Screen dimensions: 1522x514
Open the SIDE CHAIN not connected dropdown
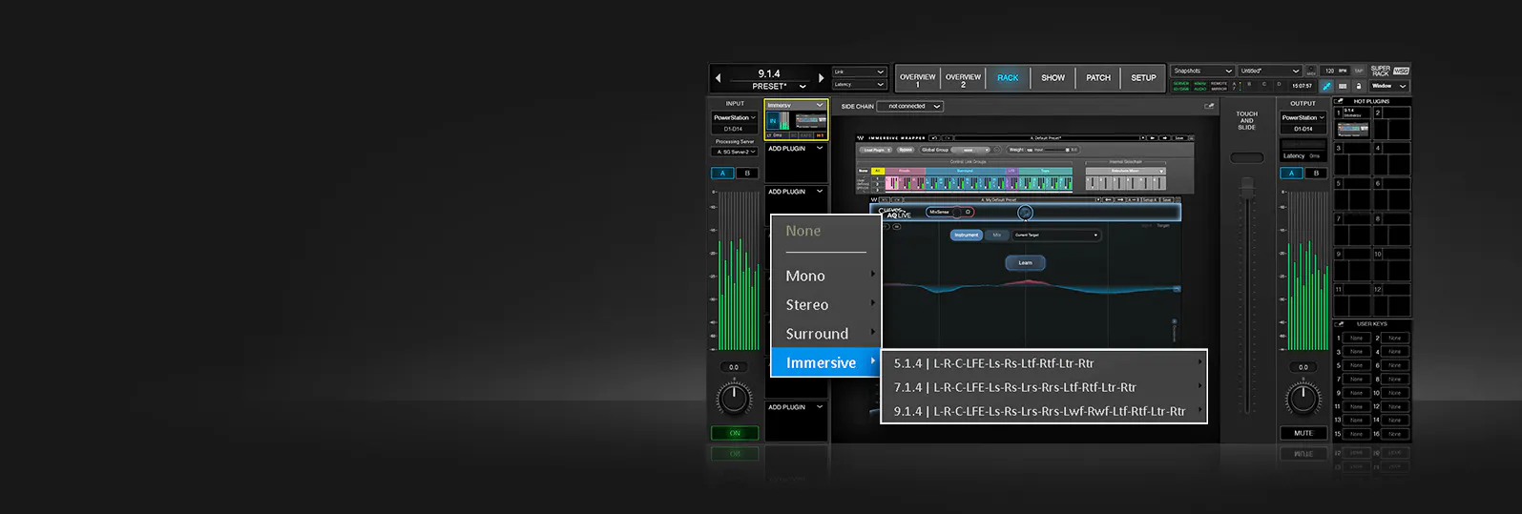[909, 107]
